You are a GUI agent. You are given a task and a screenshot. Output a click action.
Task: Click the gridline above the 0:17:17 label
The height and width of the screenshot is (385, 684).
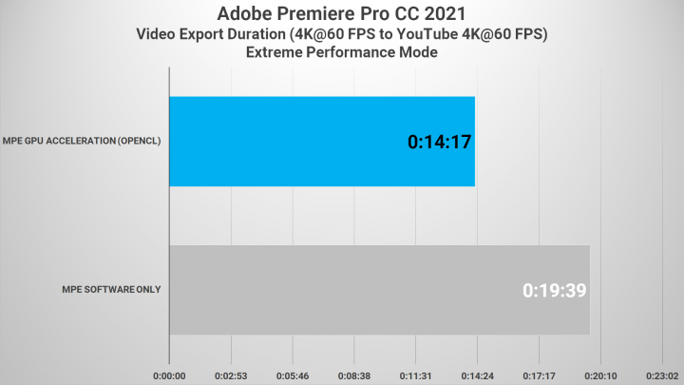(540, 215)
